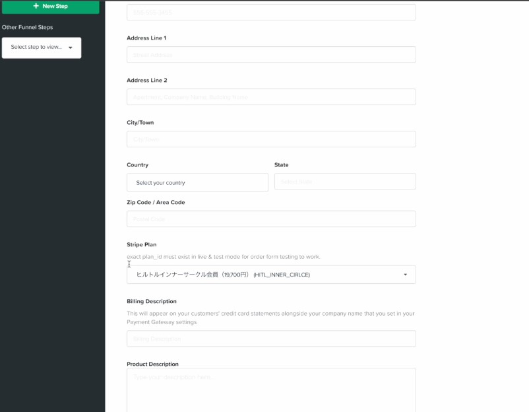
Task: Click the Address Line 2 input field
Action: pos(271,97)
